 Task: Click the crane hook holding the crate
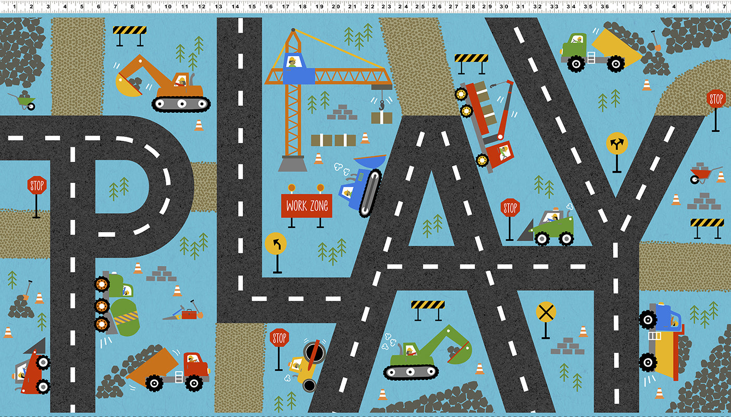[x=382, y=104]
